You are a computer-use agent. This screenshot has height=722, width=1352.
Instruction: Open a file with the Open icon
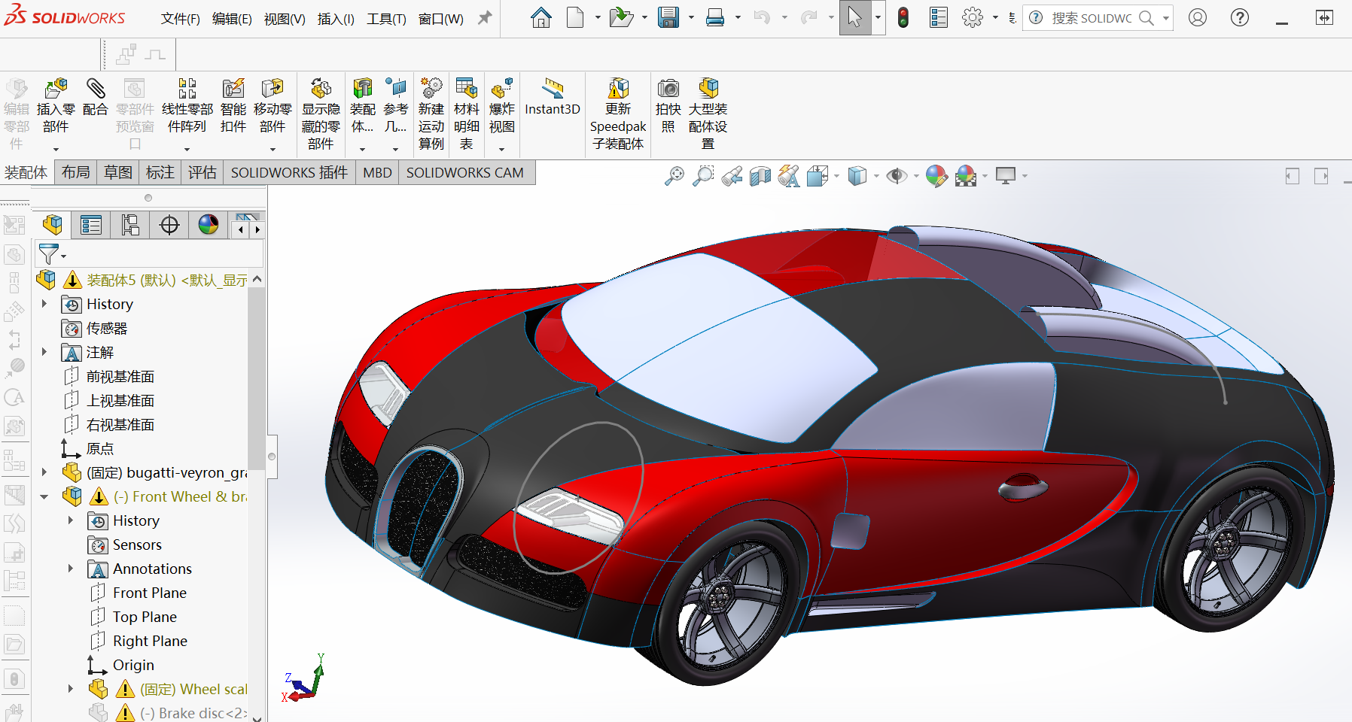[621, 17]
